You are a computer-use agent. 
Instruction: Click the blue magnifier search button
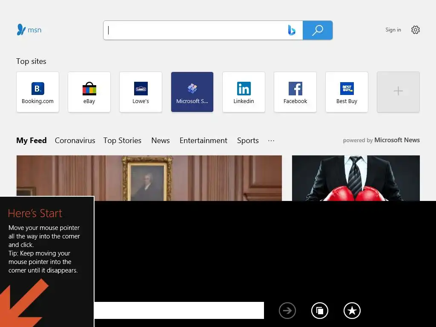[x=318, y=30]
